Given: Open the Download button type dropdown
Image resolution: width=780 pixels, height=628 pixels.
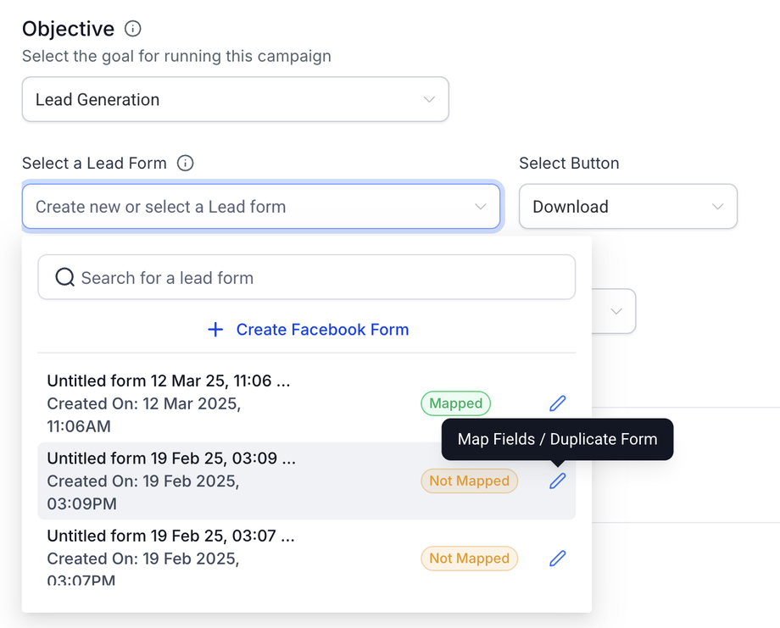Looking at the screenshot, I should coord(627,207).
